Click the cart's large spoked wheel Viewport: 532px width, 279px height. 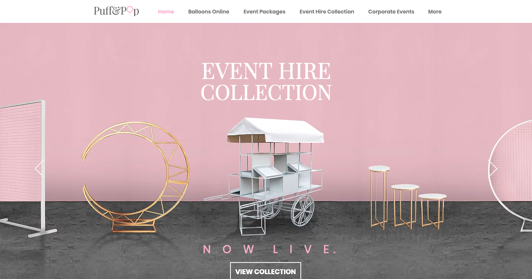(303, 210)
